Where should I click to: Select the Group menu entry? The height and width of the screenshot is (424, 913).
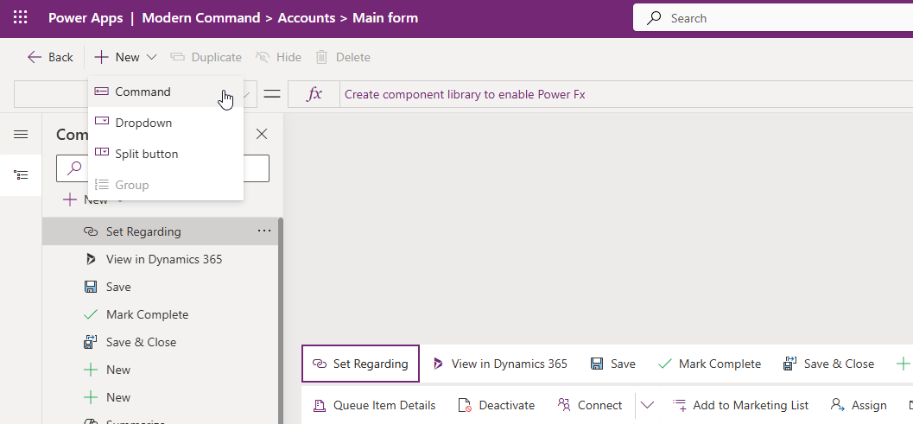click(x=166, y=185)
